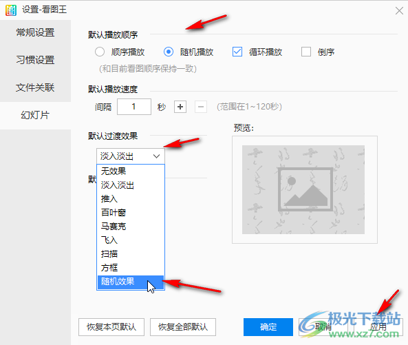Viewport: 408px width, 345px height.
Task: Click the 看图王 app logo icon
Action: tap(11, 10)
